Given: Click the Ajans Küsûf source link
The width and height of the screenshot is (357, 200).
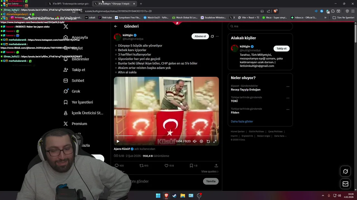Looking at the screenshot, I should click(122, 149).
